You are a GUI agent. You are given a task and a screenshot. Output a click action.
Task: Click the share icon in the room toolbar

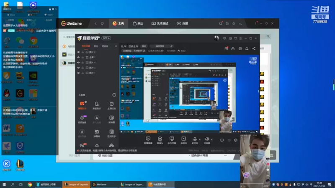point(254,48)
